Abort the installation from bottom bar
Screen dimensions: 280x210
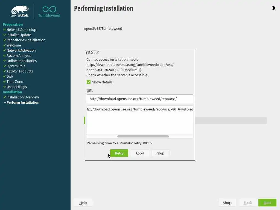tap(227, 203)
